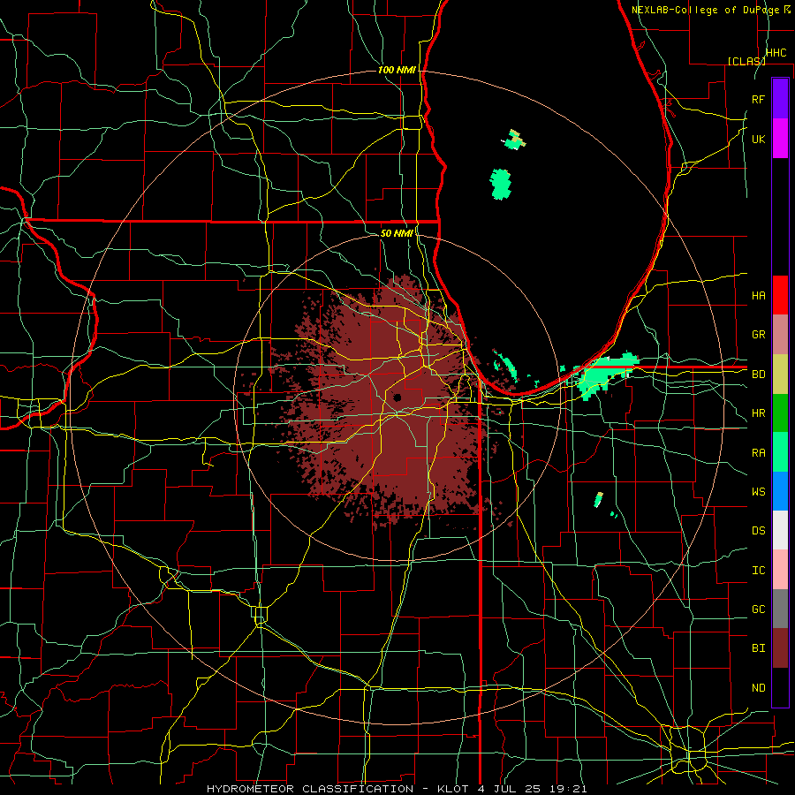Click the NEXLAB-College of DuPage credit text
This screenshot has width=795, height=795.
pyautogui.click(x=711, y=10)
